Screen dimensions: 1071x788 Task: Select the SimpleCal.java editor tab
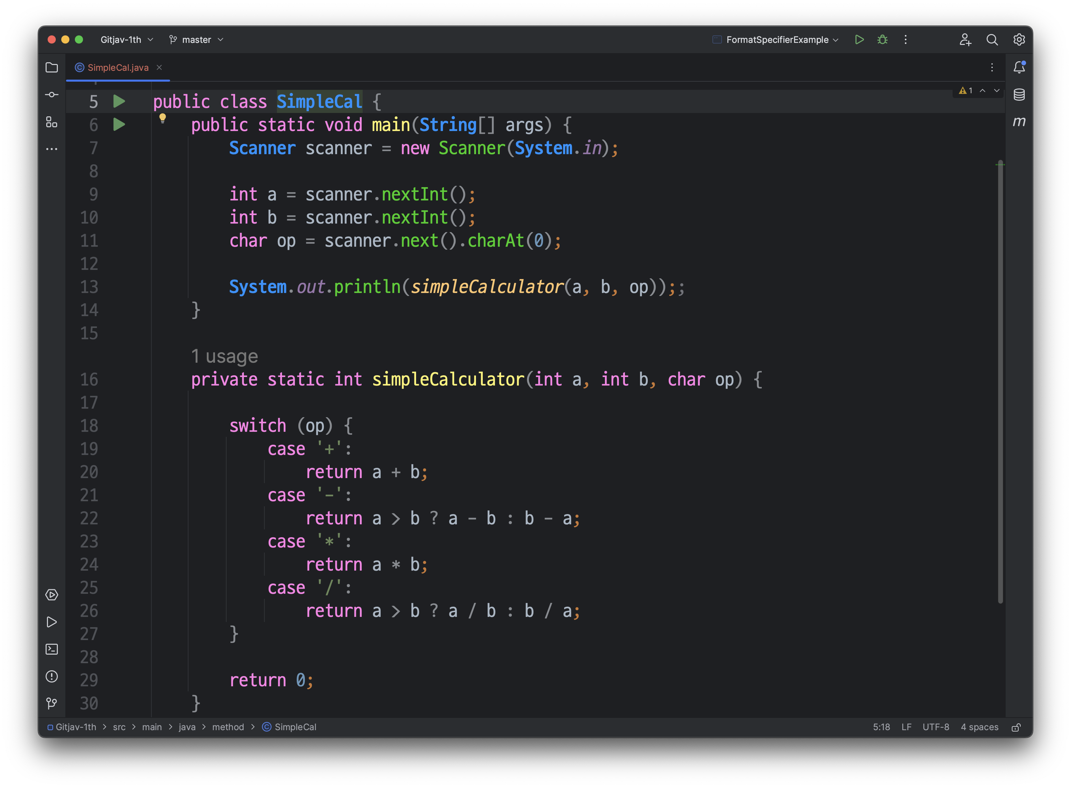pyautogui.click(x=118, y=67)
